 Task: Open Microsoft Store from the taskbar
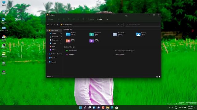[117, 108]
